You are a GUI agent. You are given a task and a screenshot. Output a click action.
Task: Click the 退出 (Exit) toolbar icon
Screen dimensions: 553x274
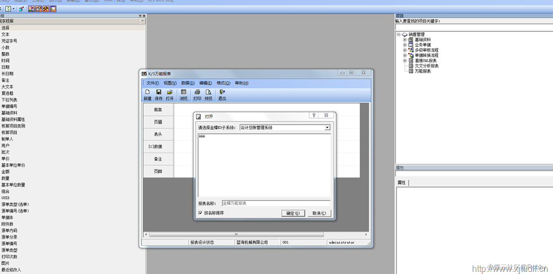tap(222, 92)
